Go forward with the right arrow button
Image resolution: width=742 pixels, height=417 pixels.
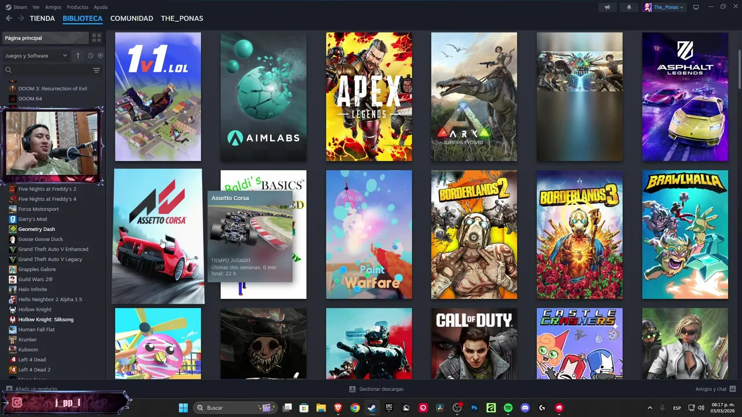click(x=21, y=19)
